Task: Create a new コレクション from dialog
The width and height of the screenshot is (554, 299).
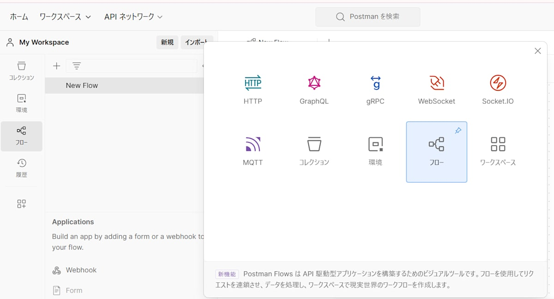Action: (x=314, y=152)
